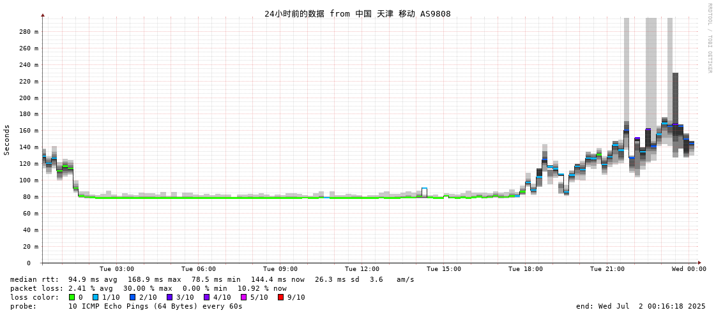This screenshot has height=315, width=716.
Task: Click the Tue 21:00 time axis label
Action: (607, 269)
